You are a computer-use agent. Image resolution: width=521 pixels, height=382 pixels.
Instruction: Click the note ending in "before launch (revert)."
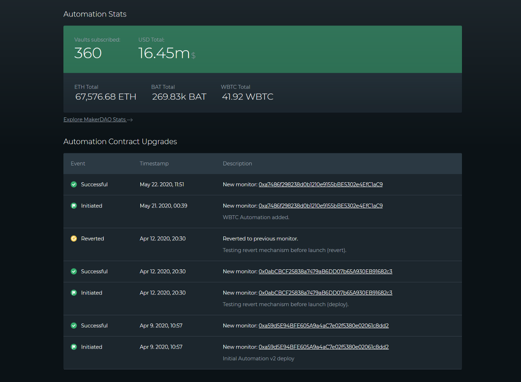285,250
